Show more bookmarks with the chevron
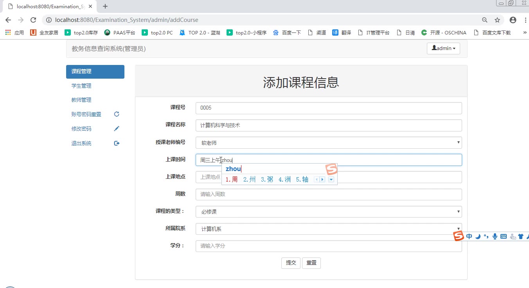529x288 pixels. 525,33
